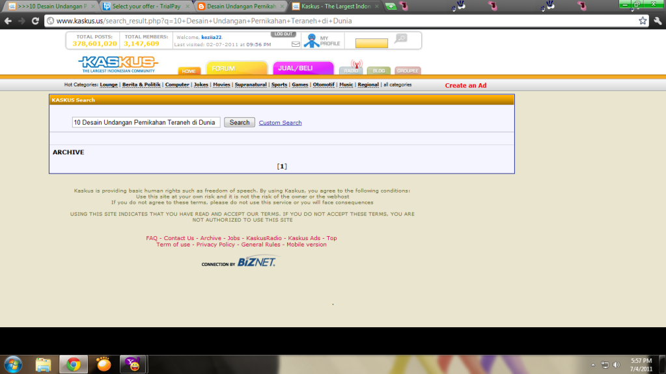
Task: Open the Regional category
Action: 368,85
